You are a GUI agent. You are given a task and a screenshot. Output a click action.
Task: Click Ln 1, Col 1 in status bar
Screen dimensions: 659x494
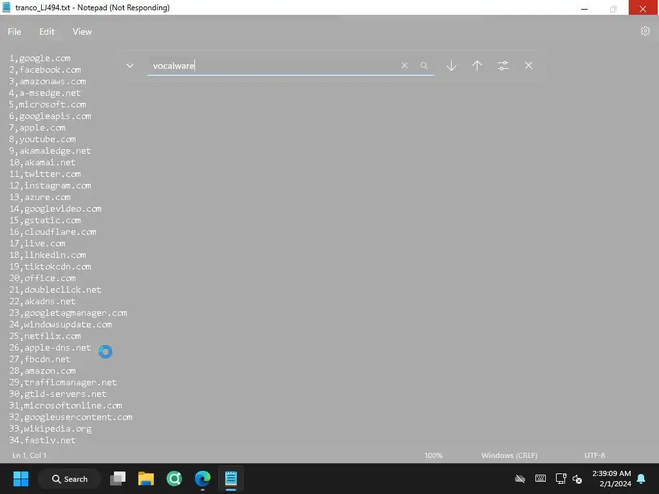click(30, 455)
